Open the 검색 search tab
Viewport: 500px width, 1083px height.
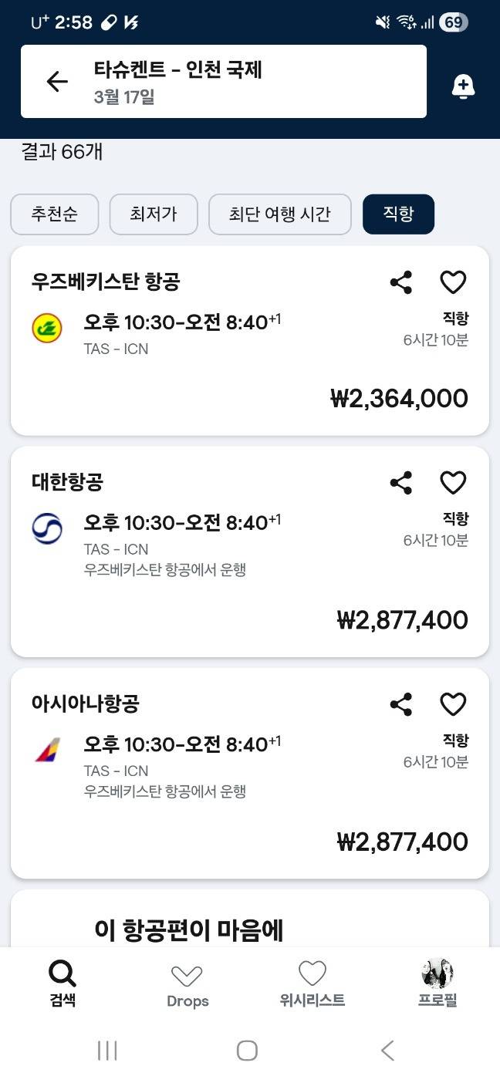click(x=62, y=983)
